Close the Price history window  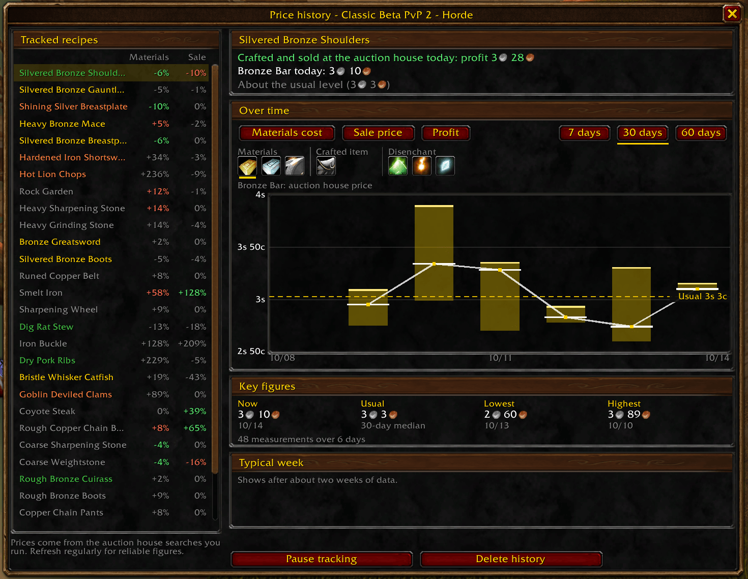(x=732, y=14)
